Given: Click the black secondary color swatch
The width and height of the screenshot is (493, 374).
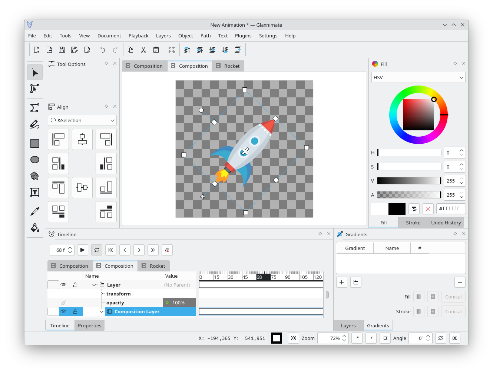Looking at the screenshot, I should (x=397, y=209).
